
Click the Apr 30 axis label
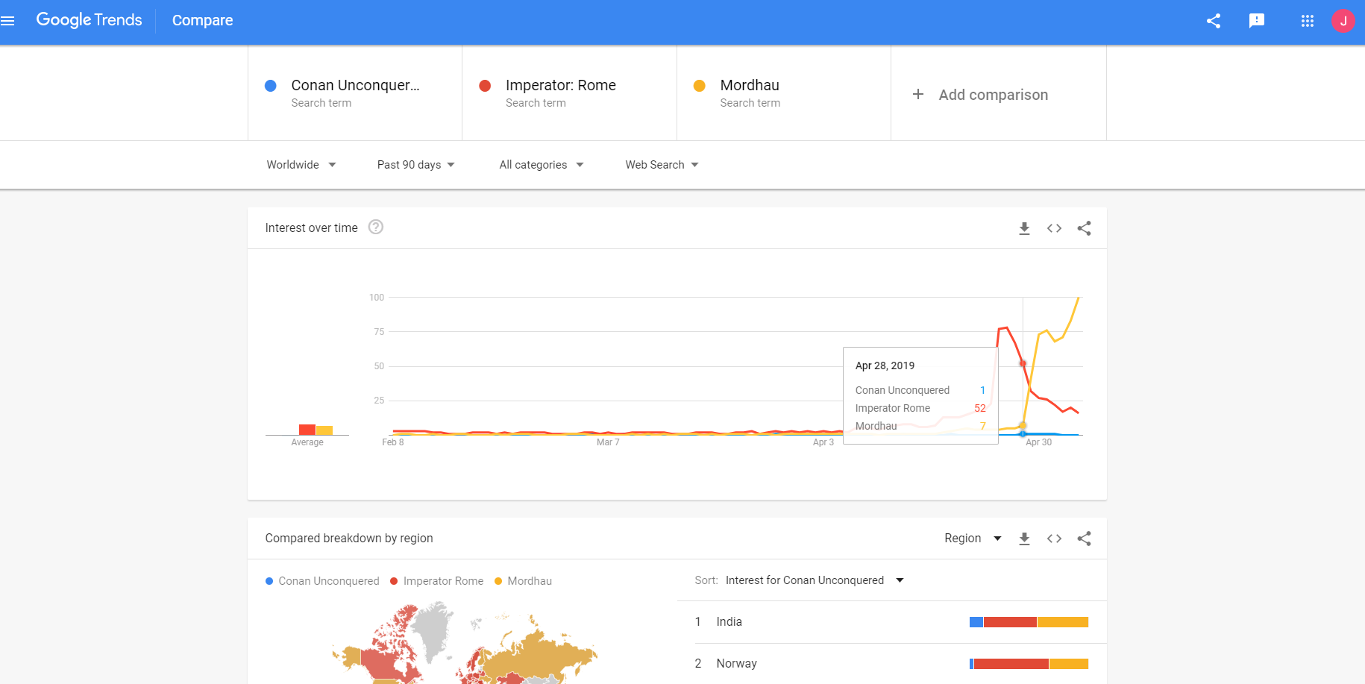coord(1038,442)
